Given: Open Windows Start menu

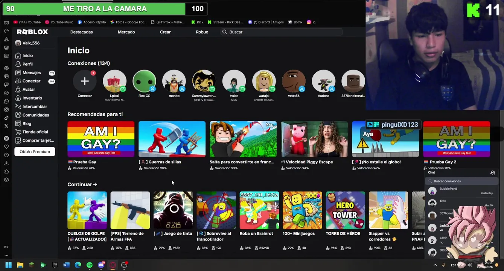Looking at the screenshot, I should [9, 265].
